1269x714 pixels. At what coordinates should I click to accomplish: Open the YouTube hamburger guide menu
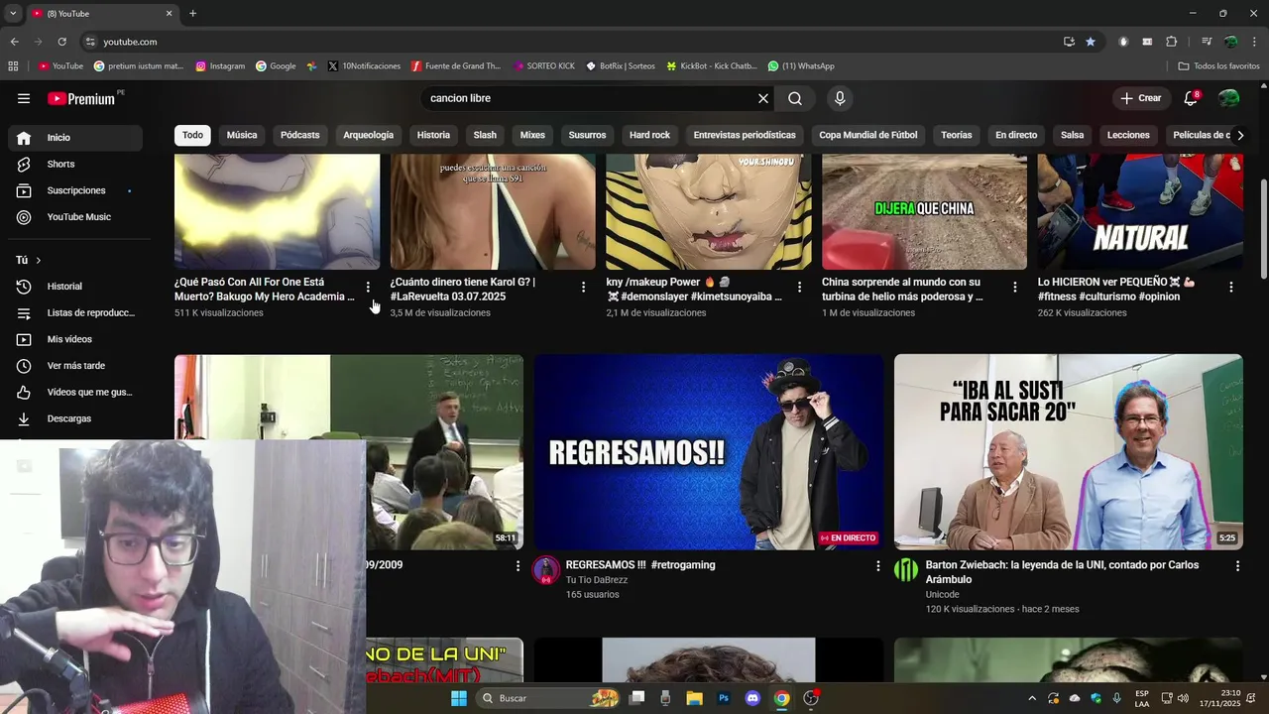[x=24, y=98]
